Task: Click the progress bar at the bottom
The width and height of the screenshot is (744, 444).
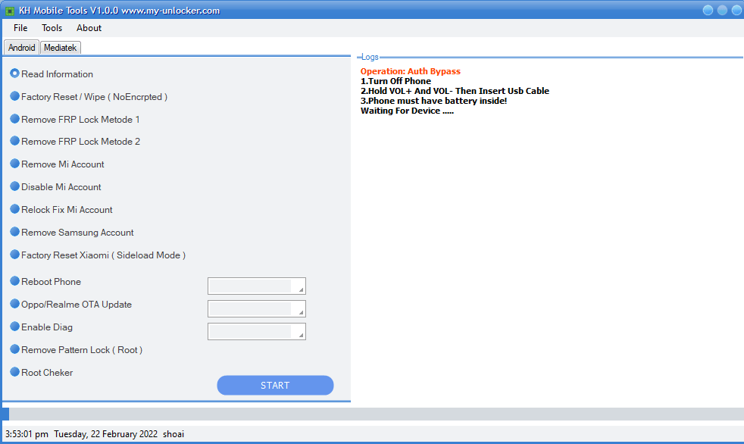Action: point(373,414)
